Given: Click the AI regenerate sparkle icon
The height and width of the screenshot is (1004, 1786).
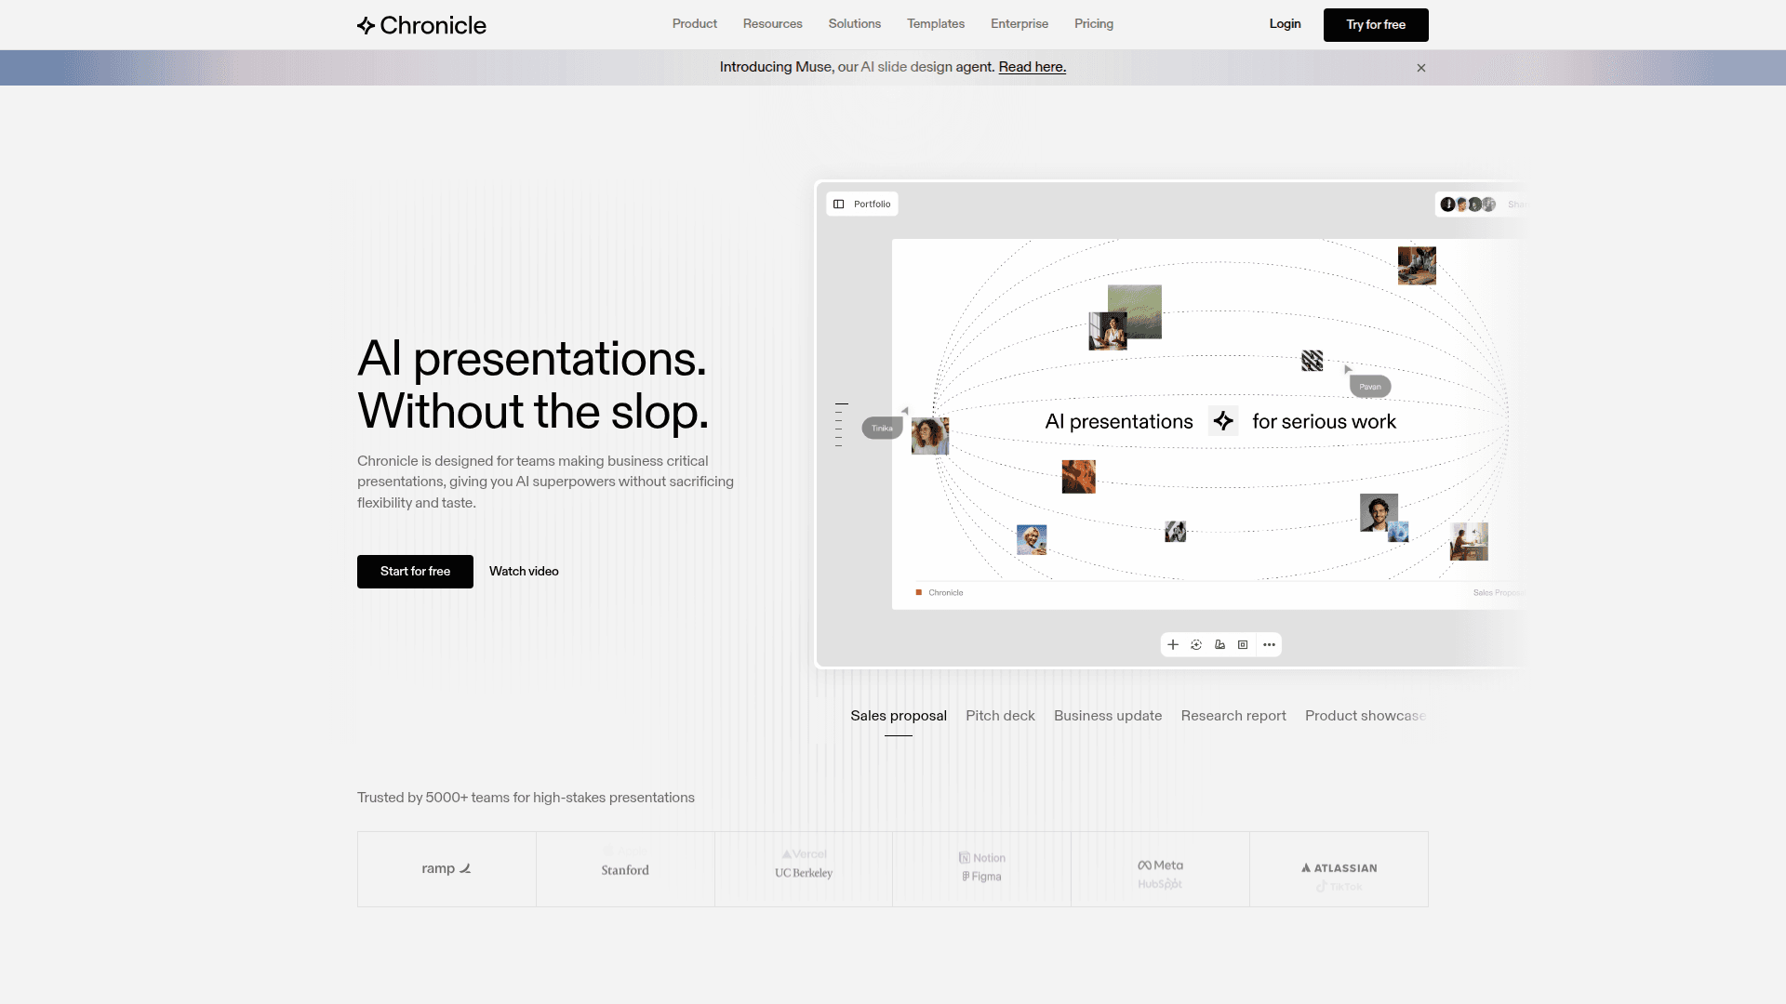Looking at the screenshot, I should point(1196,644).
